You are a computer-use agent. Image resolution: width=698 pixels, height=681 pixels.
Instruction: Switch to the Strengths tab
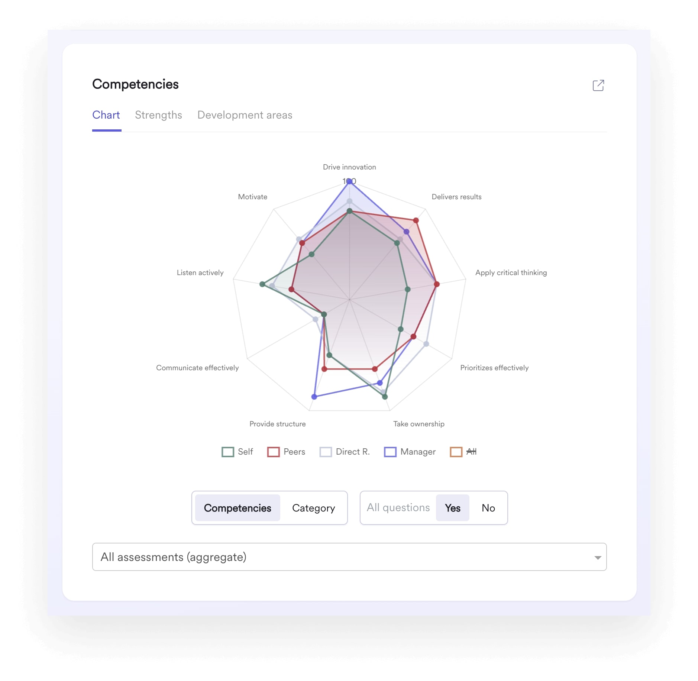[159, 115]
